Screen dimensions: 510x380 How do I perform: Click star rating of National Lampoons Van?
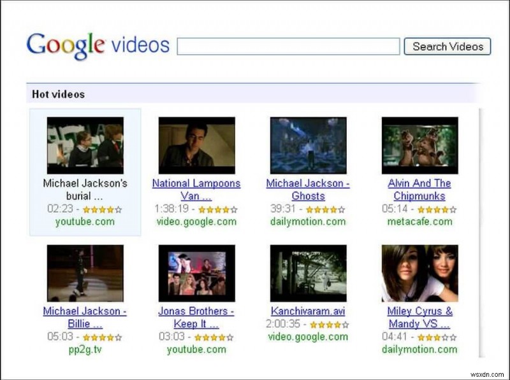pyautogui.click(x=218, y=209)
